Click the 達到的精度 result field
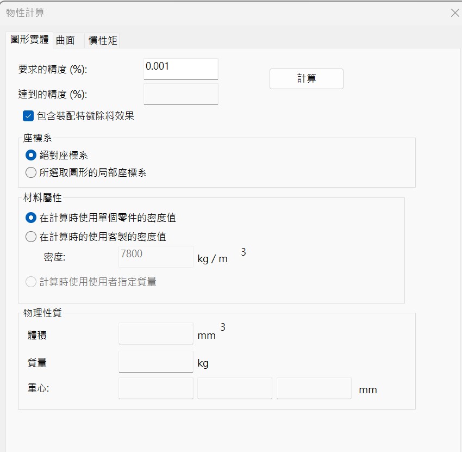Viewport: 462px width, 452px height. pos(180,94)
